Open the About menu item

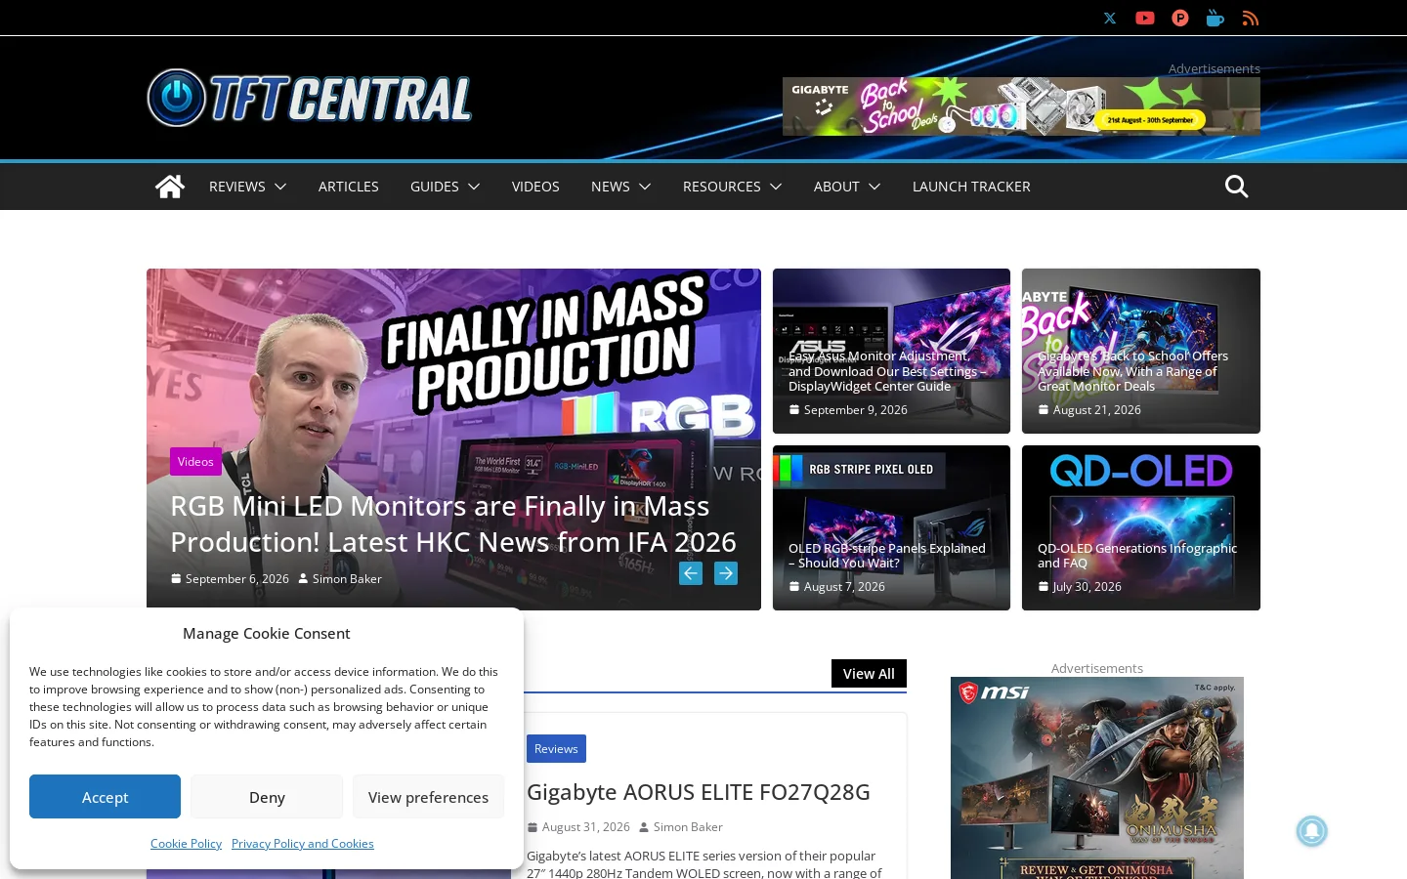(836, 187)
